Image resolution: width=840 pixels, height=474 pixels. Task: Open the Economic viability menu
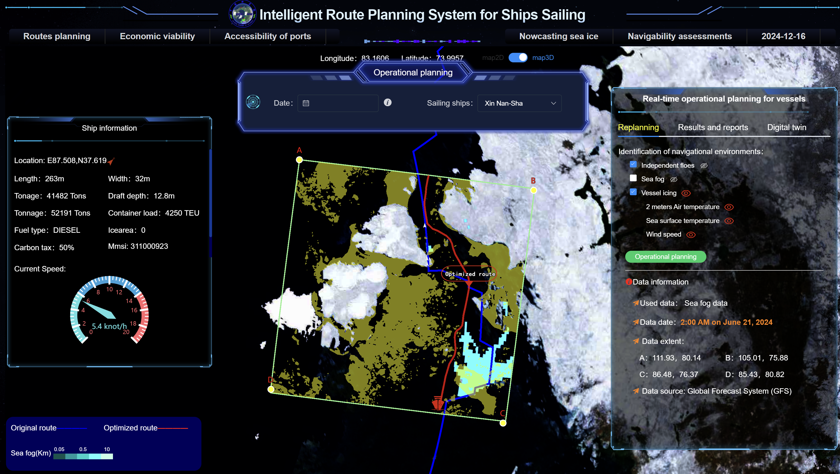[157, 36]
